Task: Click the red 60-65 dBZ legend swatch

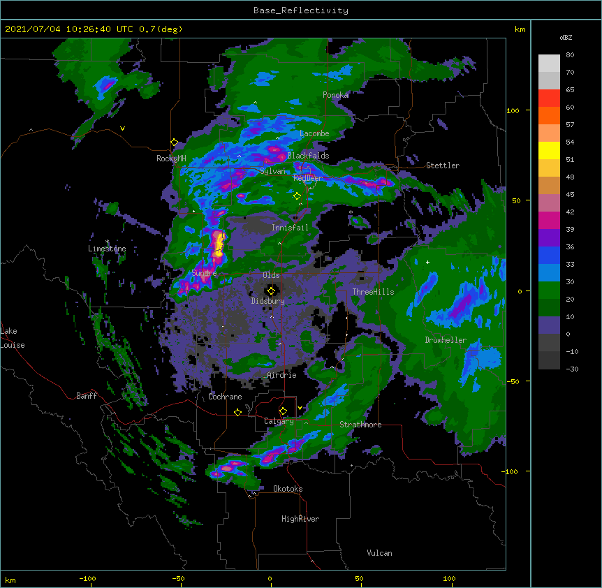Action: [549, 98]
